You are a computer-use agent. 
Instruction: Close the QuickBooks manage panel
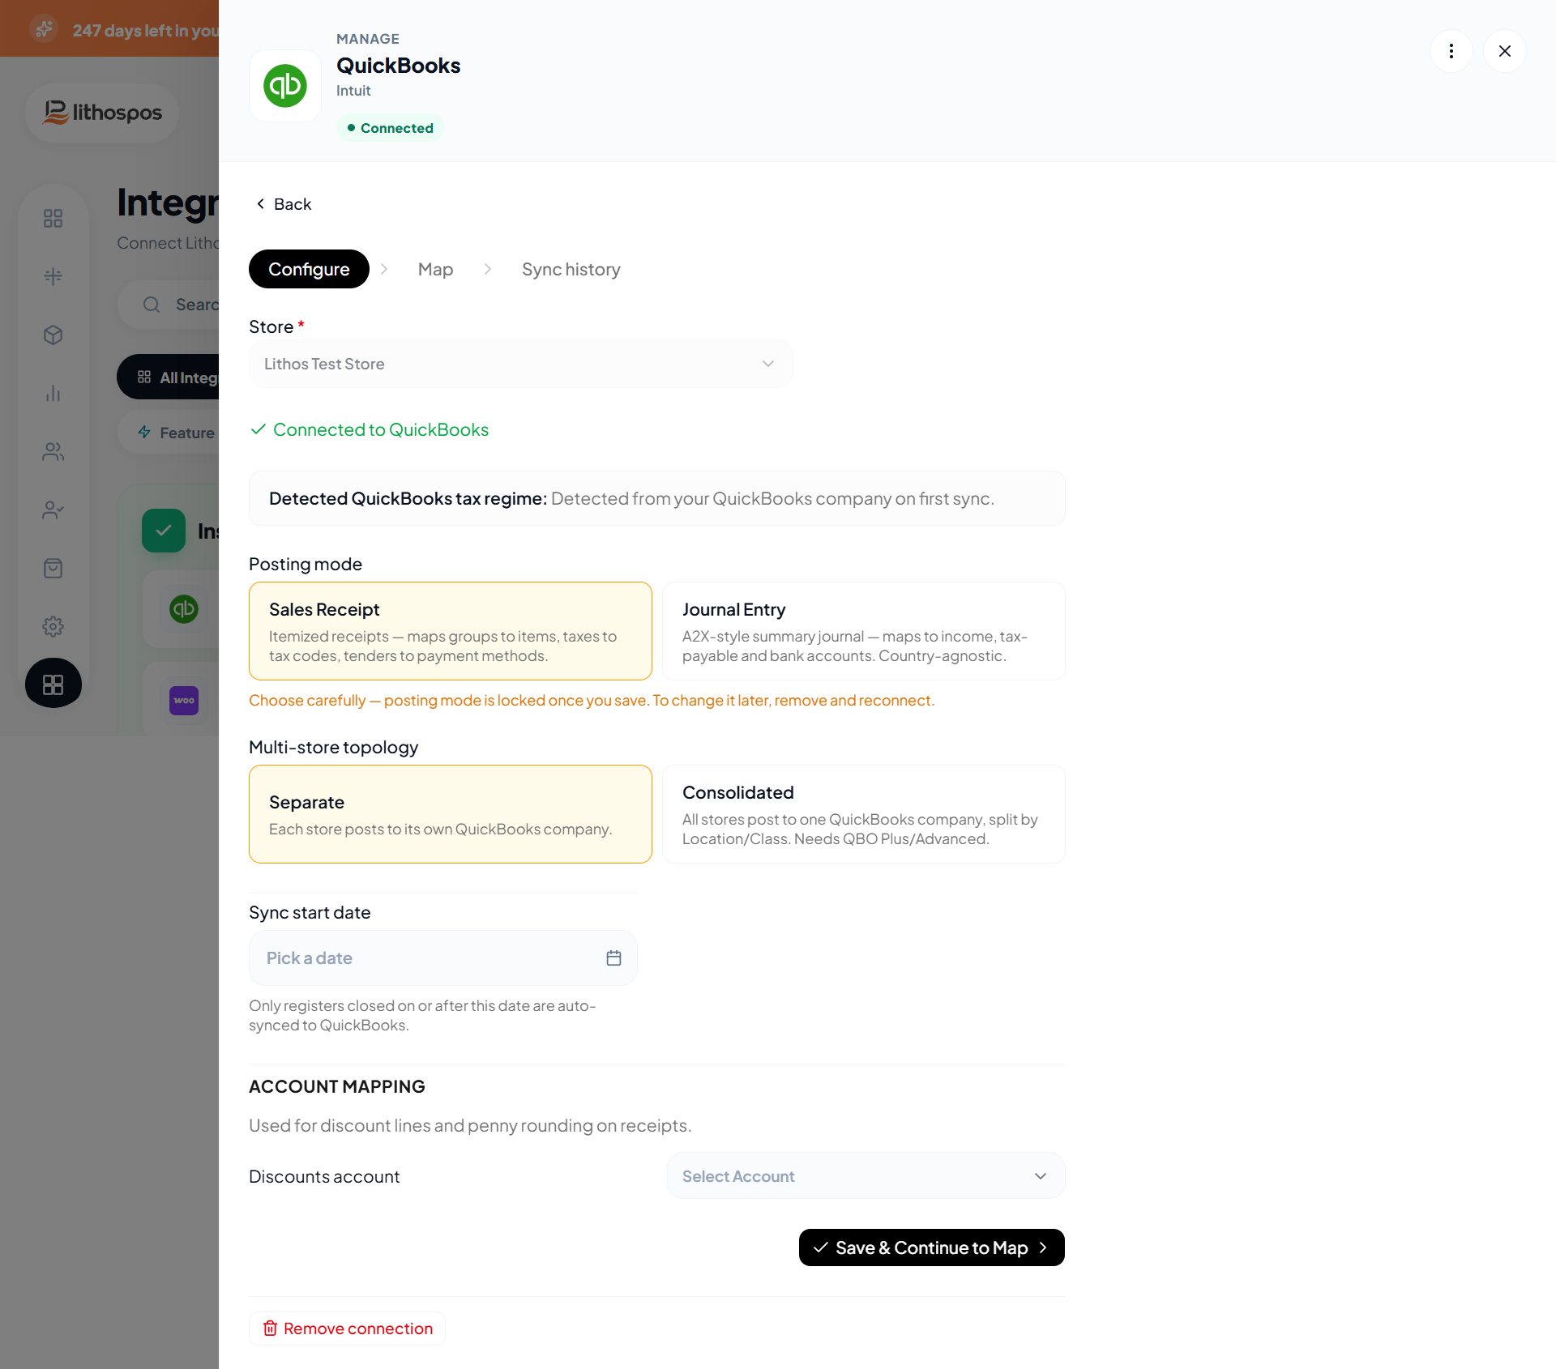[1505, 51]
